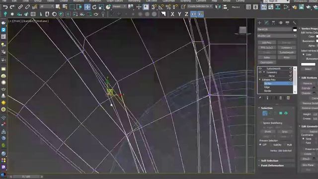Image resolution: width=318 pixels, height=179 pixels.
Task: Click the Redo arrow icon
Action: pyautogui.click(x=12, y=7)
